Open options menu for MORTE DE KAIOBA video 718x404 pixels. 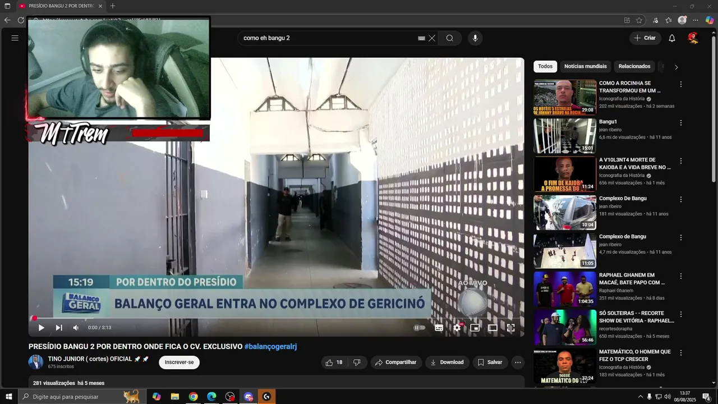pos(681,161)
